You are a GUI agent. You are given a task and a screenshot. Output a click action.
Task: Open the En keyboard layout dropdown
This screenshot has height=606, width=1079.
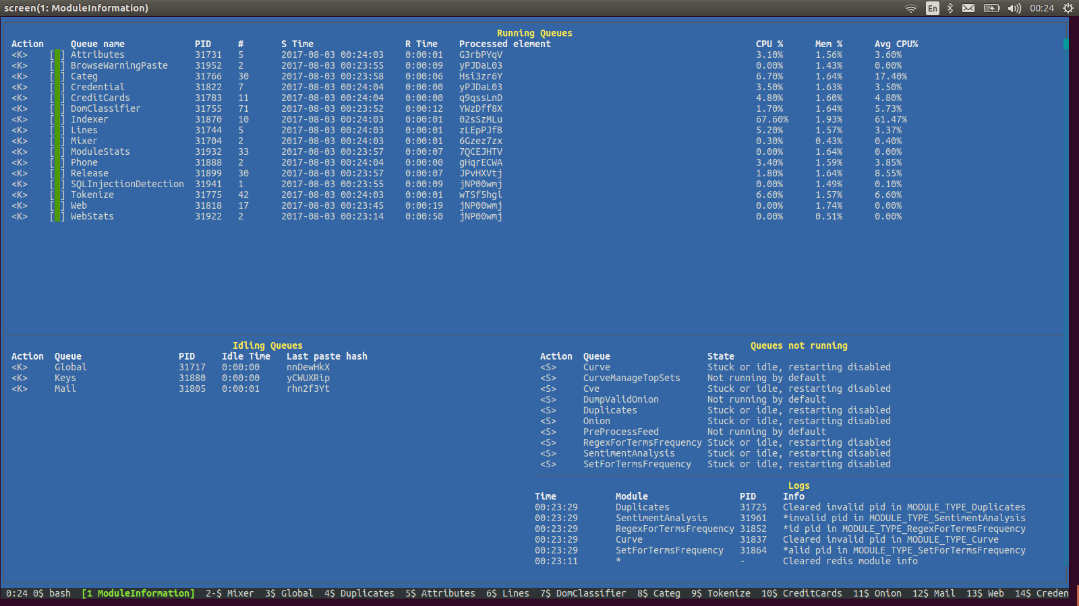[932, 8]
